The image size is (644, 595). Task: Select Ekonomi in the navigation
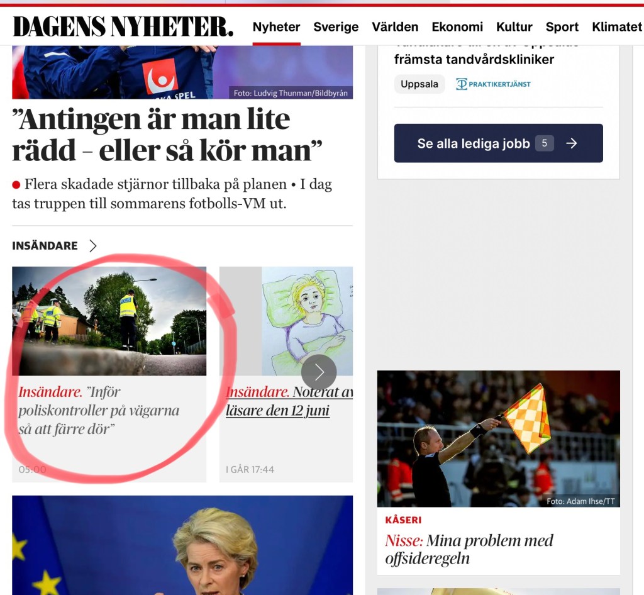(457, 27)
